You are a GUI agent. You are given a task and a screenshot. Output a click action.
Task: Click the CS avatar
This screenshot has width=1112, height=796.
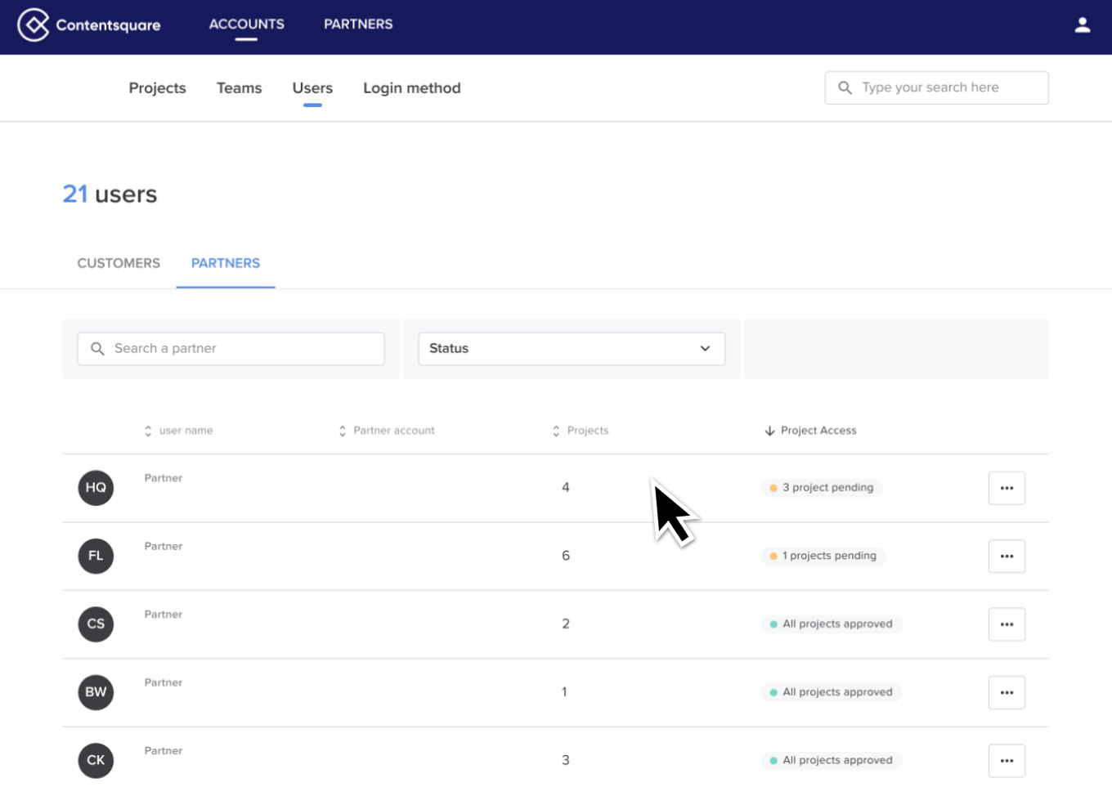point(96,624)
